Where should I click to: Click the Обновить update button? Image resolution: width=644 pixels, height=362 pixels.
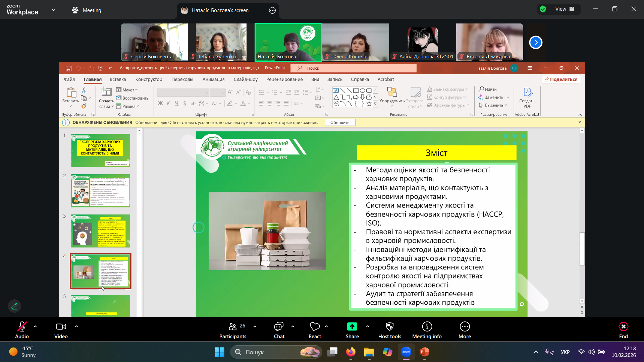pos(340,122)
